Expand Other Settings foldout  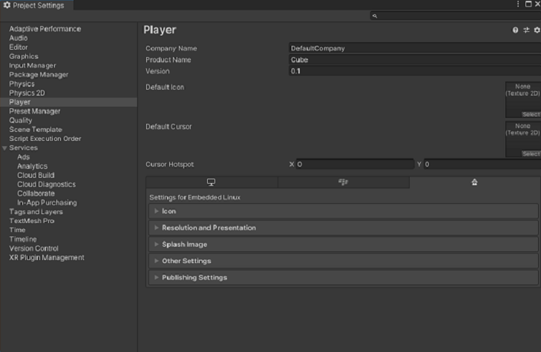click(186, 261)
